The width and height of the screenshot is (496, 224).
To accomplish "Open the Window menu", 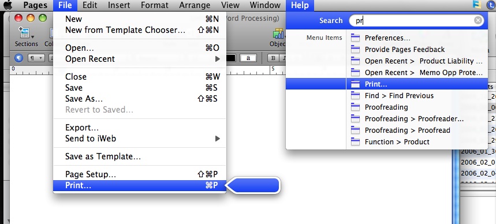I will [x=265, y=5].
